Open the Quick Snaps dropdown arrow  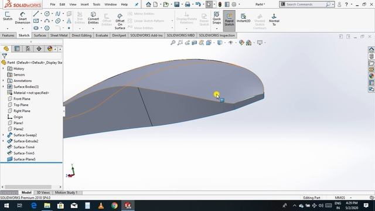[216, 29]
